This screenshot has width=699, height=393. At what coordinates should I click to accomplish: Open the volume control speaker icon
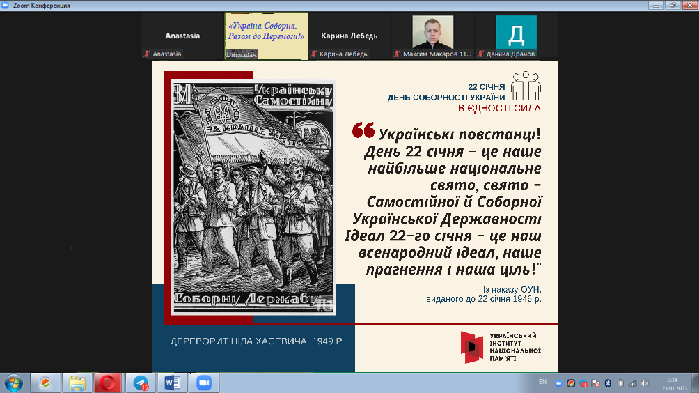645,383
